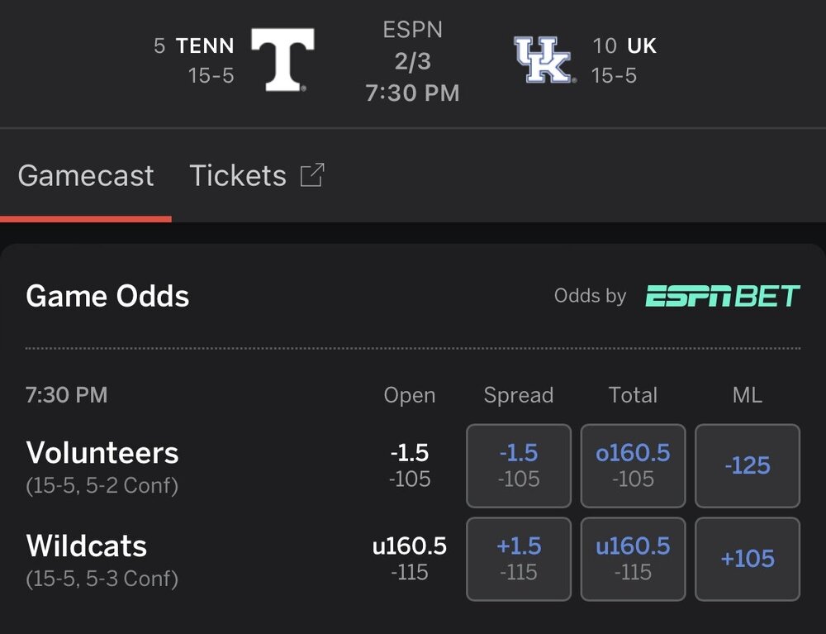Screen dimensions: 826x634
Task: Click the Game Odds heading
Action: [107, 296]
